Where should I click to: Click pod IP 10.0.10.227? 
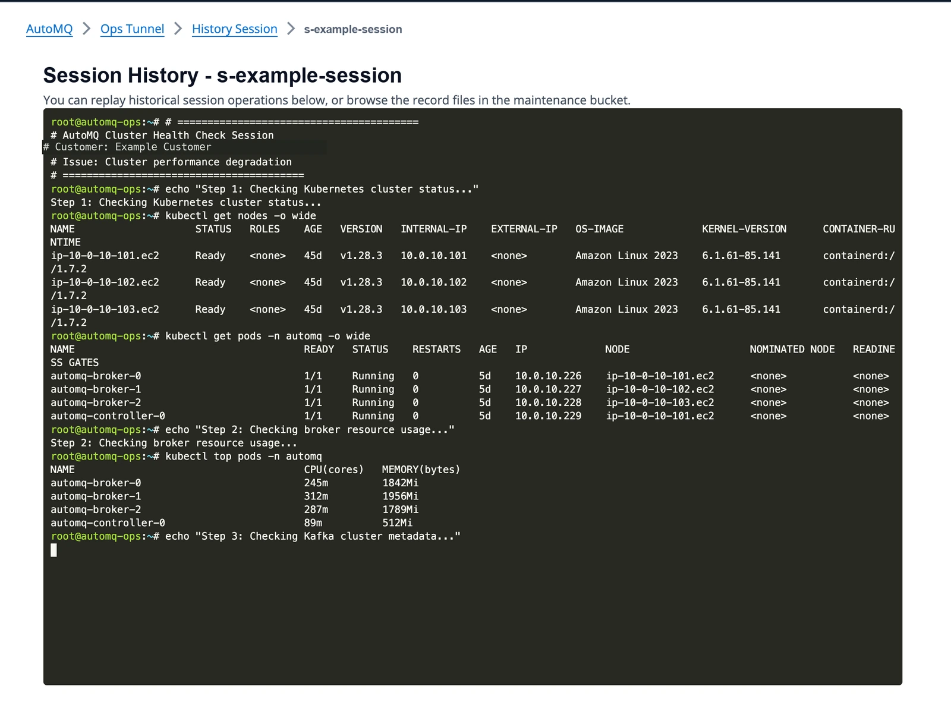(x=549, y=389)
